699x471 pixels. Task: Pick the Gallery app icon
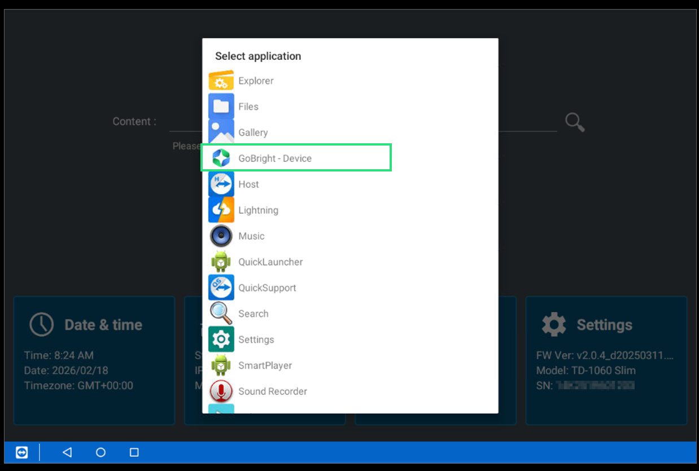pos(221,133)
